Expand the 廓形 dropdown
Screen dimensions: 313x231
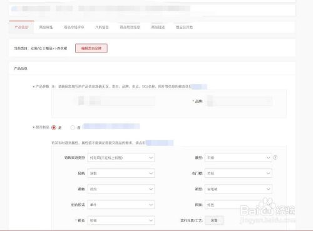239,158
